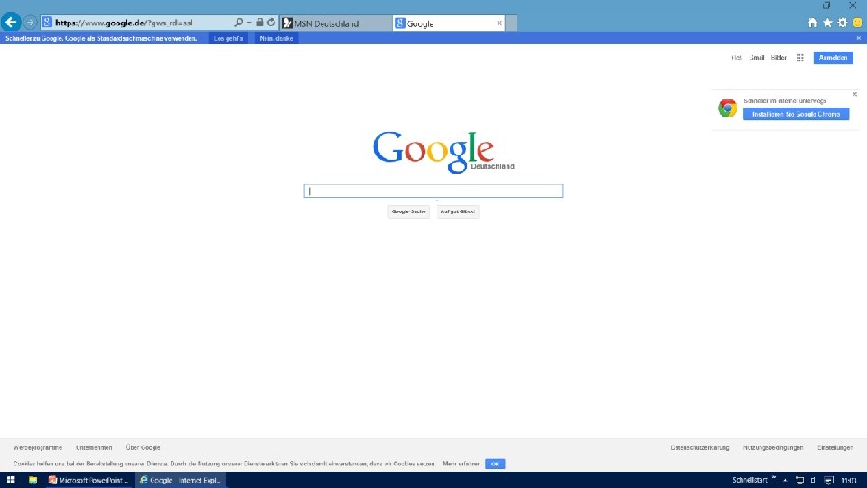Screen dimensions: 867x488
Task: Open the Tools gear icon
Action: pyautogui.click(x=842, y=23)
